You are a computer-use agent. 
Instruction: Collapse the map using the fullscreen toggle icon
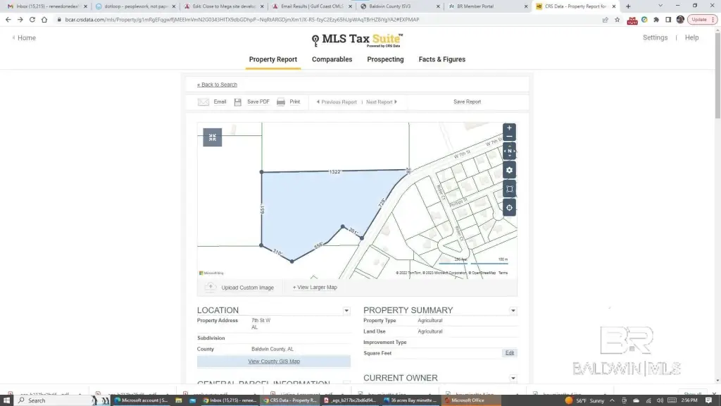click(212, 137)
